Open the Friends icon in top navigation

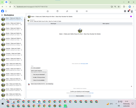click(67, 11)
